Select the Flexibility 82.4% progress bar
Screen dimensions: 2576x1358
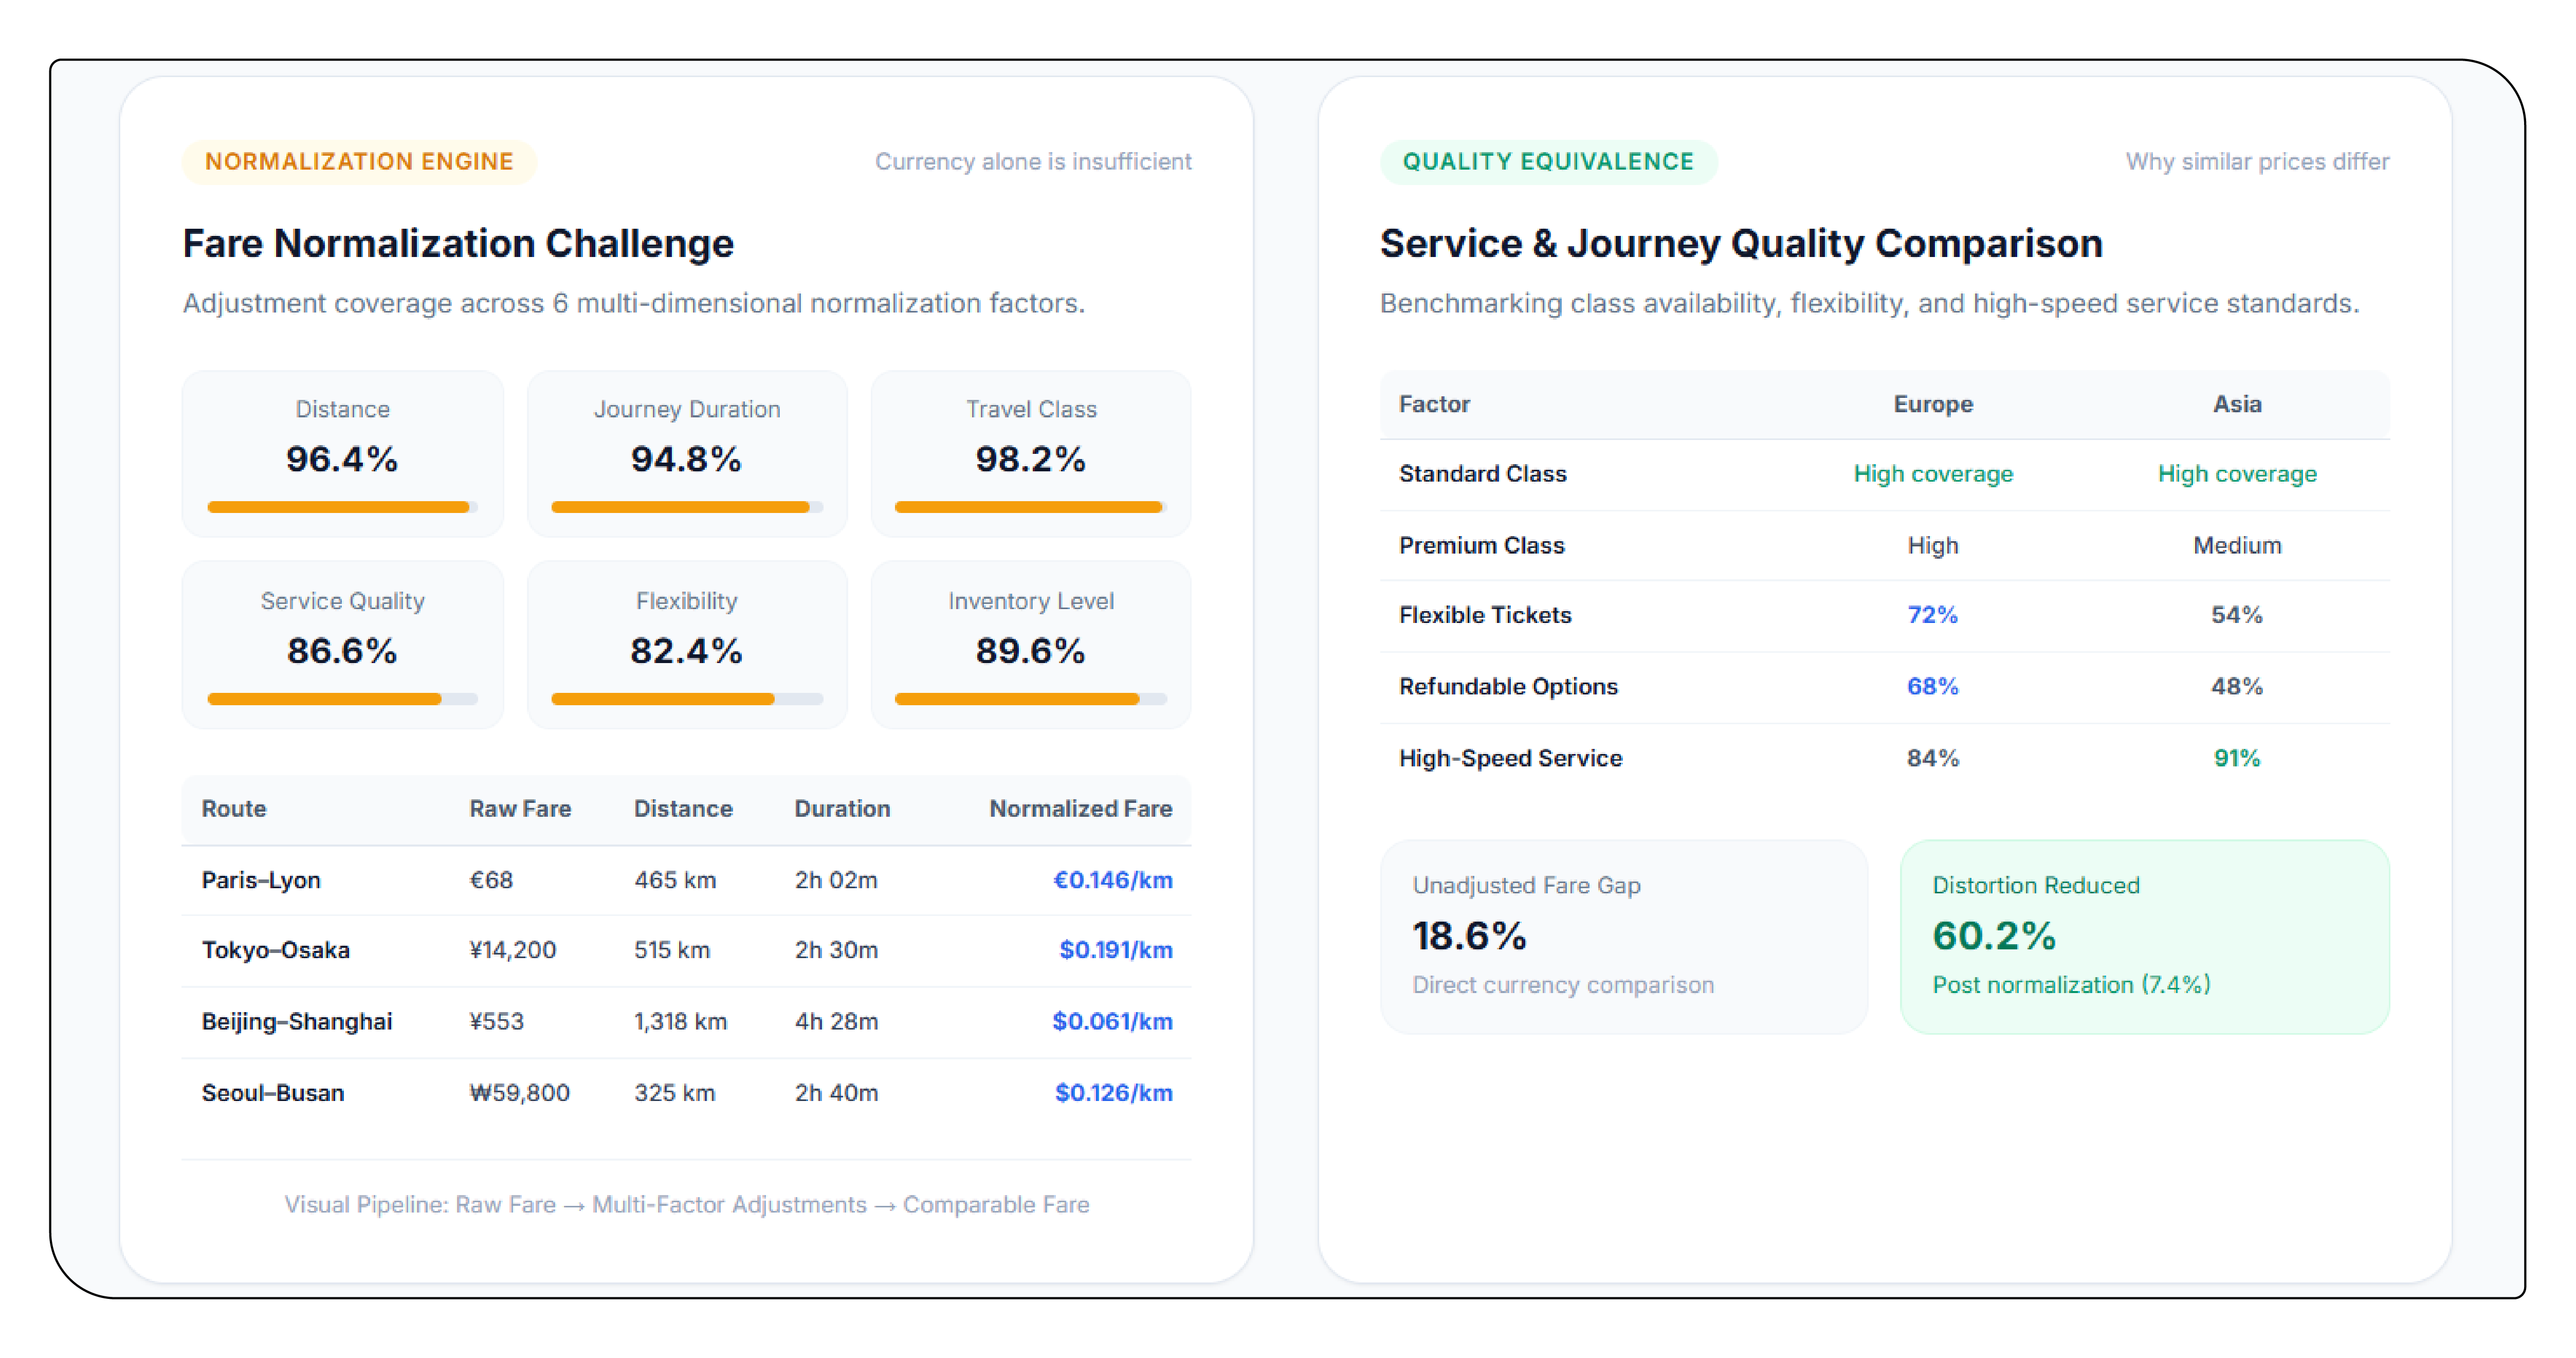[687, 699]
